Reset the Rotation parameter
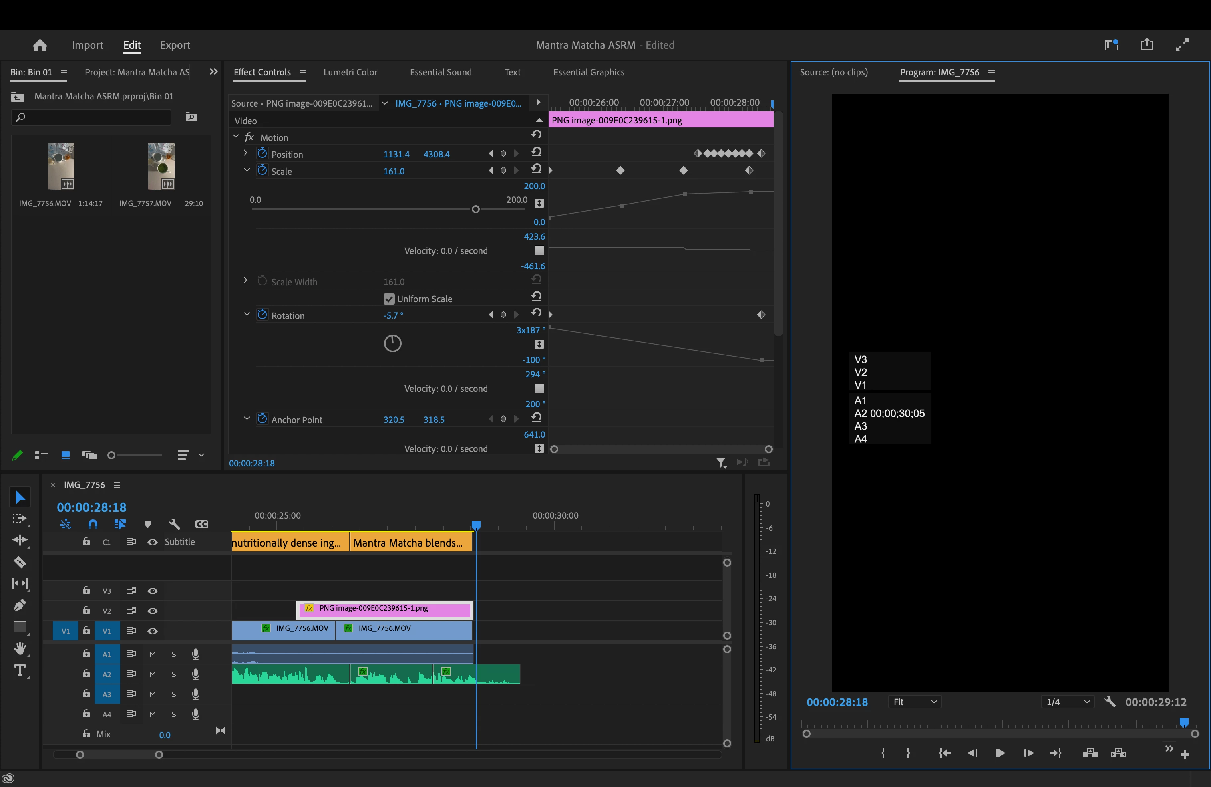The height and width of the screenshot is (787, 1211). 536,314
